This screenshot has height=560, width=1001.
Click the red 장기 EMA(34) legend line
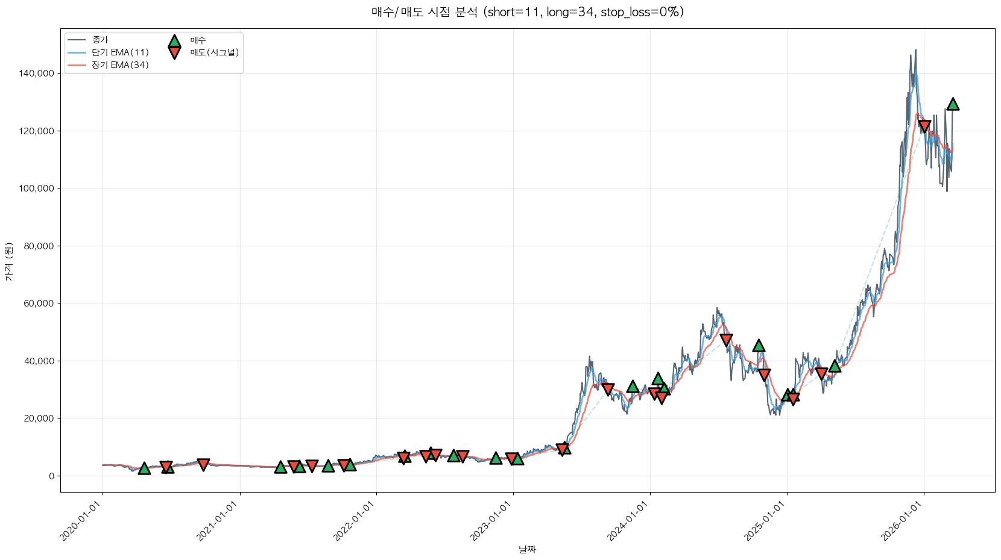(77, 65)
